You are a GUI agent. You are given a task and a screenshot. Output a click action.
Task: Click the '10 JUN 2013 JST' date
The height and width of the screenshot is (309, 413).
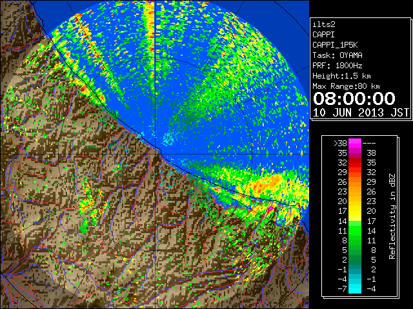pos(361,113)
